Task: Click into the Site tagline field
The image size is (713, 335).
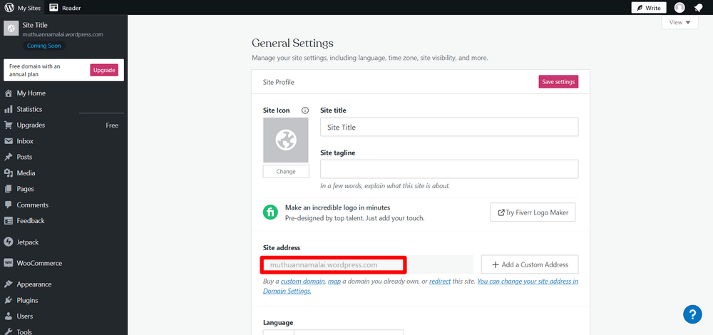Action: [449, 169]
